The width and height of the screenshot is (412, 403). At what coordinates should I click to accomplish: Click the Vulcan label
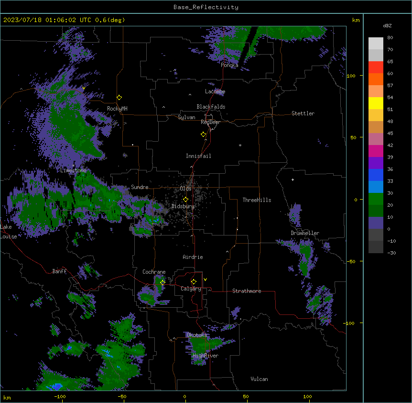260,379
